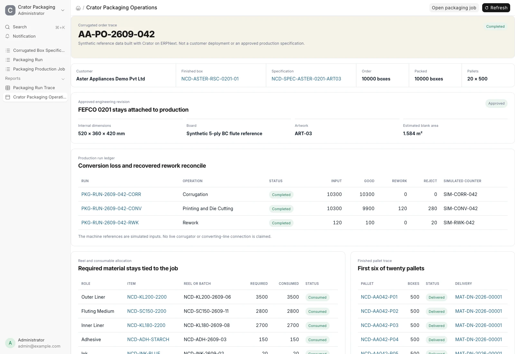Open pallet NCD-AA042-P03
The image size is (515, 354).
[x=379, y=325]
